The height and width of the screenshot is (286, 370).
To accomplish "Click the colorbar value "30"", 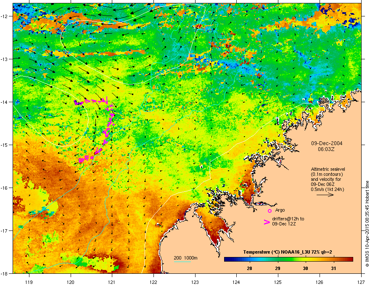I will click(305, 268).
